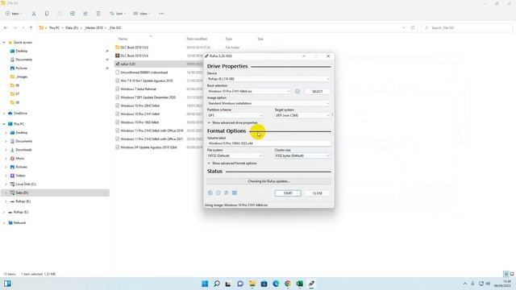Switch Explorer to large thumbnails view toggle
The height and width of the screenshot is (290, 516).
click(x=512, y=274)
